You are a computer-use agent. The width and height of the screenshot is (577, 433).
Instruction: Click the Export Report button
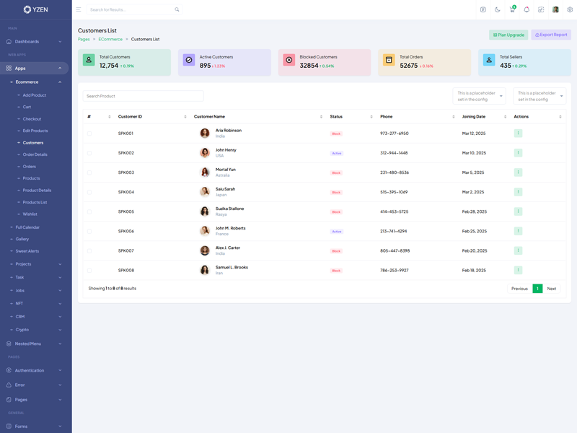coord(551,35)
